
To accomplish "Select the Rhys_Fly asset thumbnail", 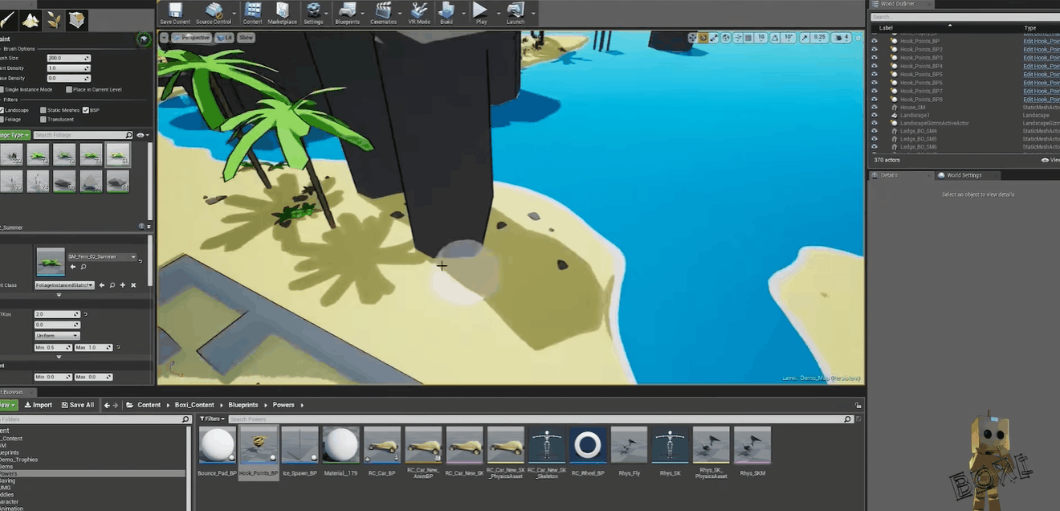I will pos(630,444).
